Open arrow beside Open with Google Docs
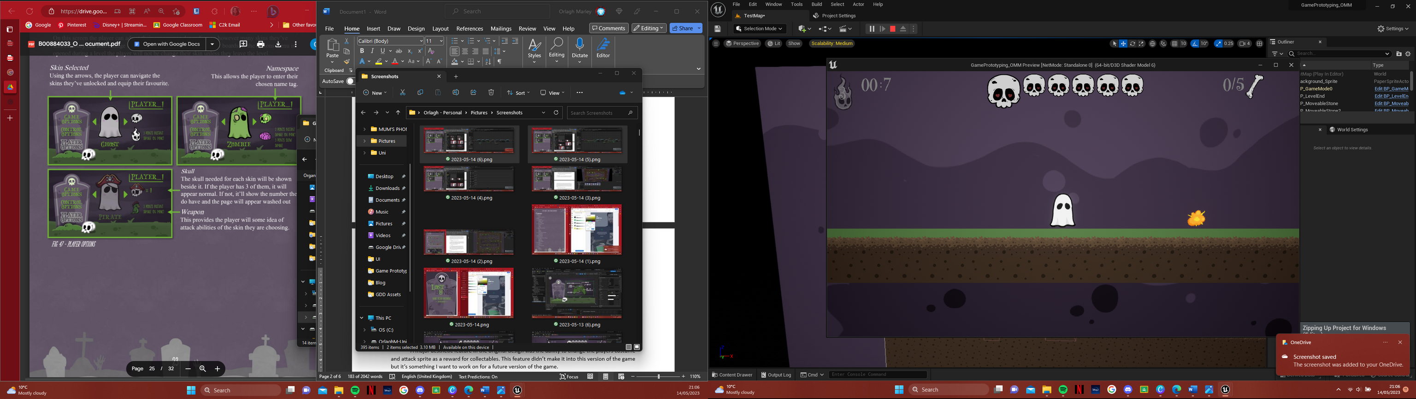Image resolution: width=1416 pixels, height=399 pixels. [x=212, y=44]
